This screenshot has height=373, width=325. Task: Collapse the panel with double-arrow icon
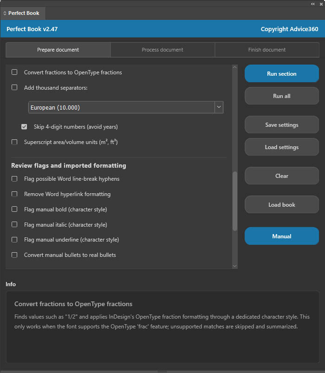(x=312, y=4)
